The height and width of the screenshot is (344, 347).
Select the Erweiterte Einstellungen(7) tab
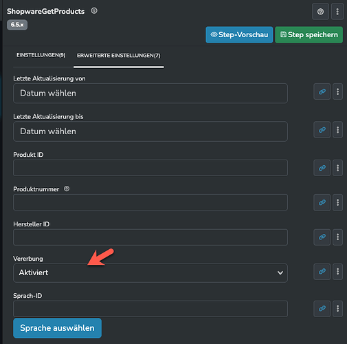[119, 56]
